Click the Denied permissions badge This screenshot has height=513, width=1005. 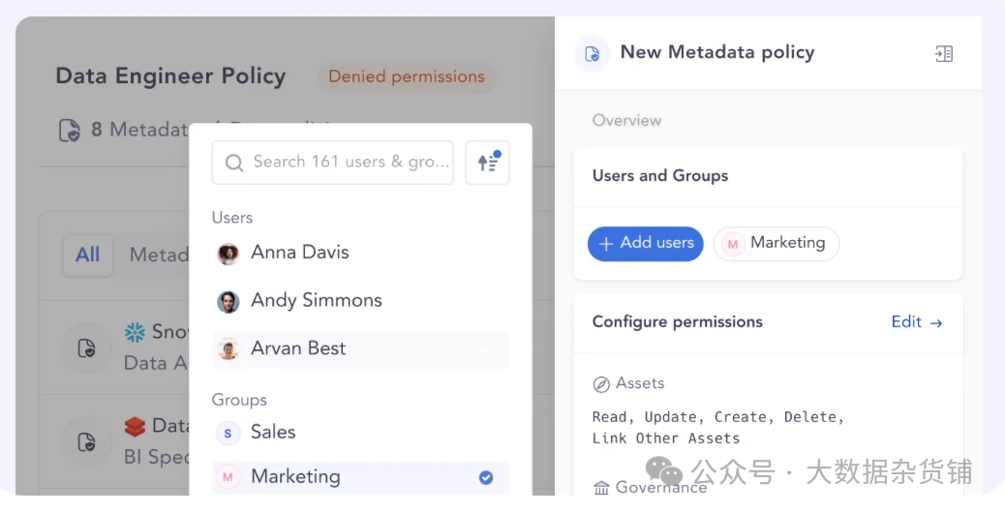point(406,76)
